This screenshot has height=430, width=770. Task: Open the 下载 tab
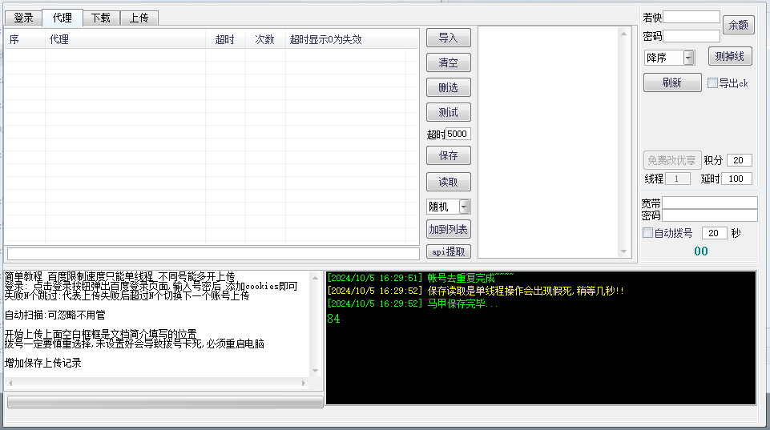[100, 18]
